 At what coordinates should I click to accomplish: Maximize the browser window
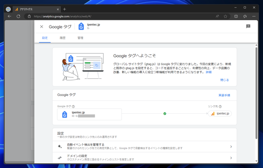245,7
